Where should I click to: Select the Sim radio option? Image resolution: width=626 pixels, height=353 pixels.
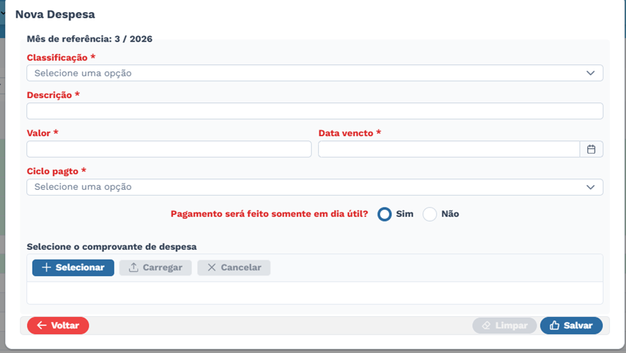(x=384, y=214)
